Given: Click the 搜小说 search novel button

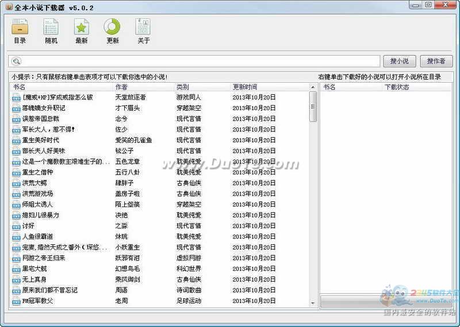Looking at the screenshot, I should point(400,61).
